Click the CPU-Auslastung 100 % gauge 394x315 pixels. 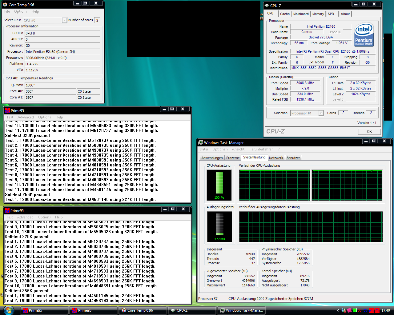(219, 185)
